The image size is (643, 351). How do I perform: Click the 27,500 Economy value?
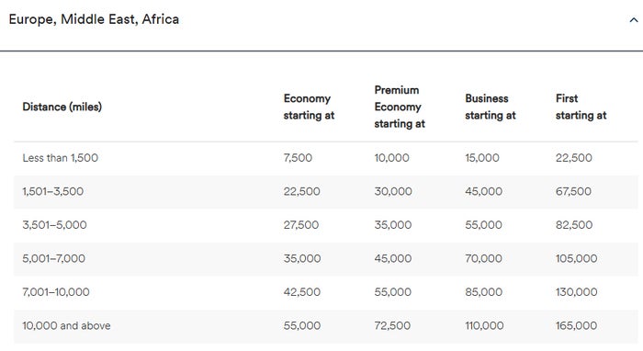301,225
